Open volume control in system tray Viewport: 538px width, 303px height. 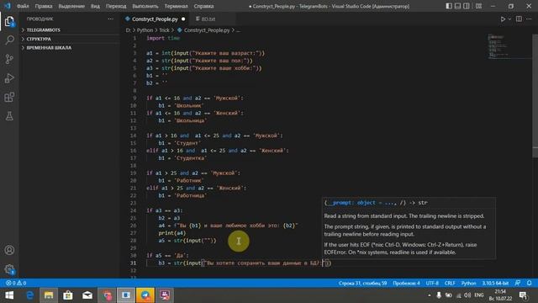pos(467,295)
